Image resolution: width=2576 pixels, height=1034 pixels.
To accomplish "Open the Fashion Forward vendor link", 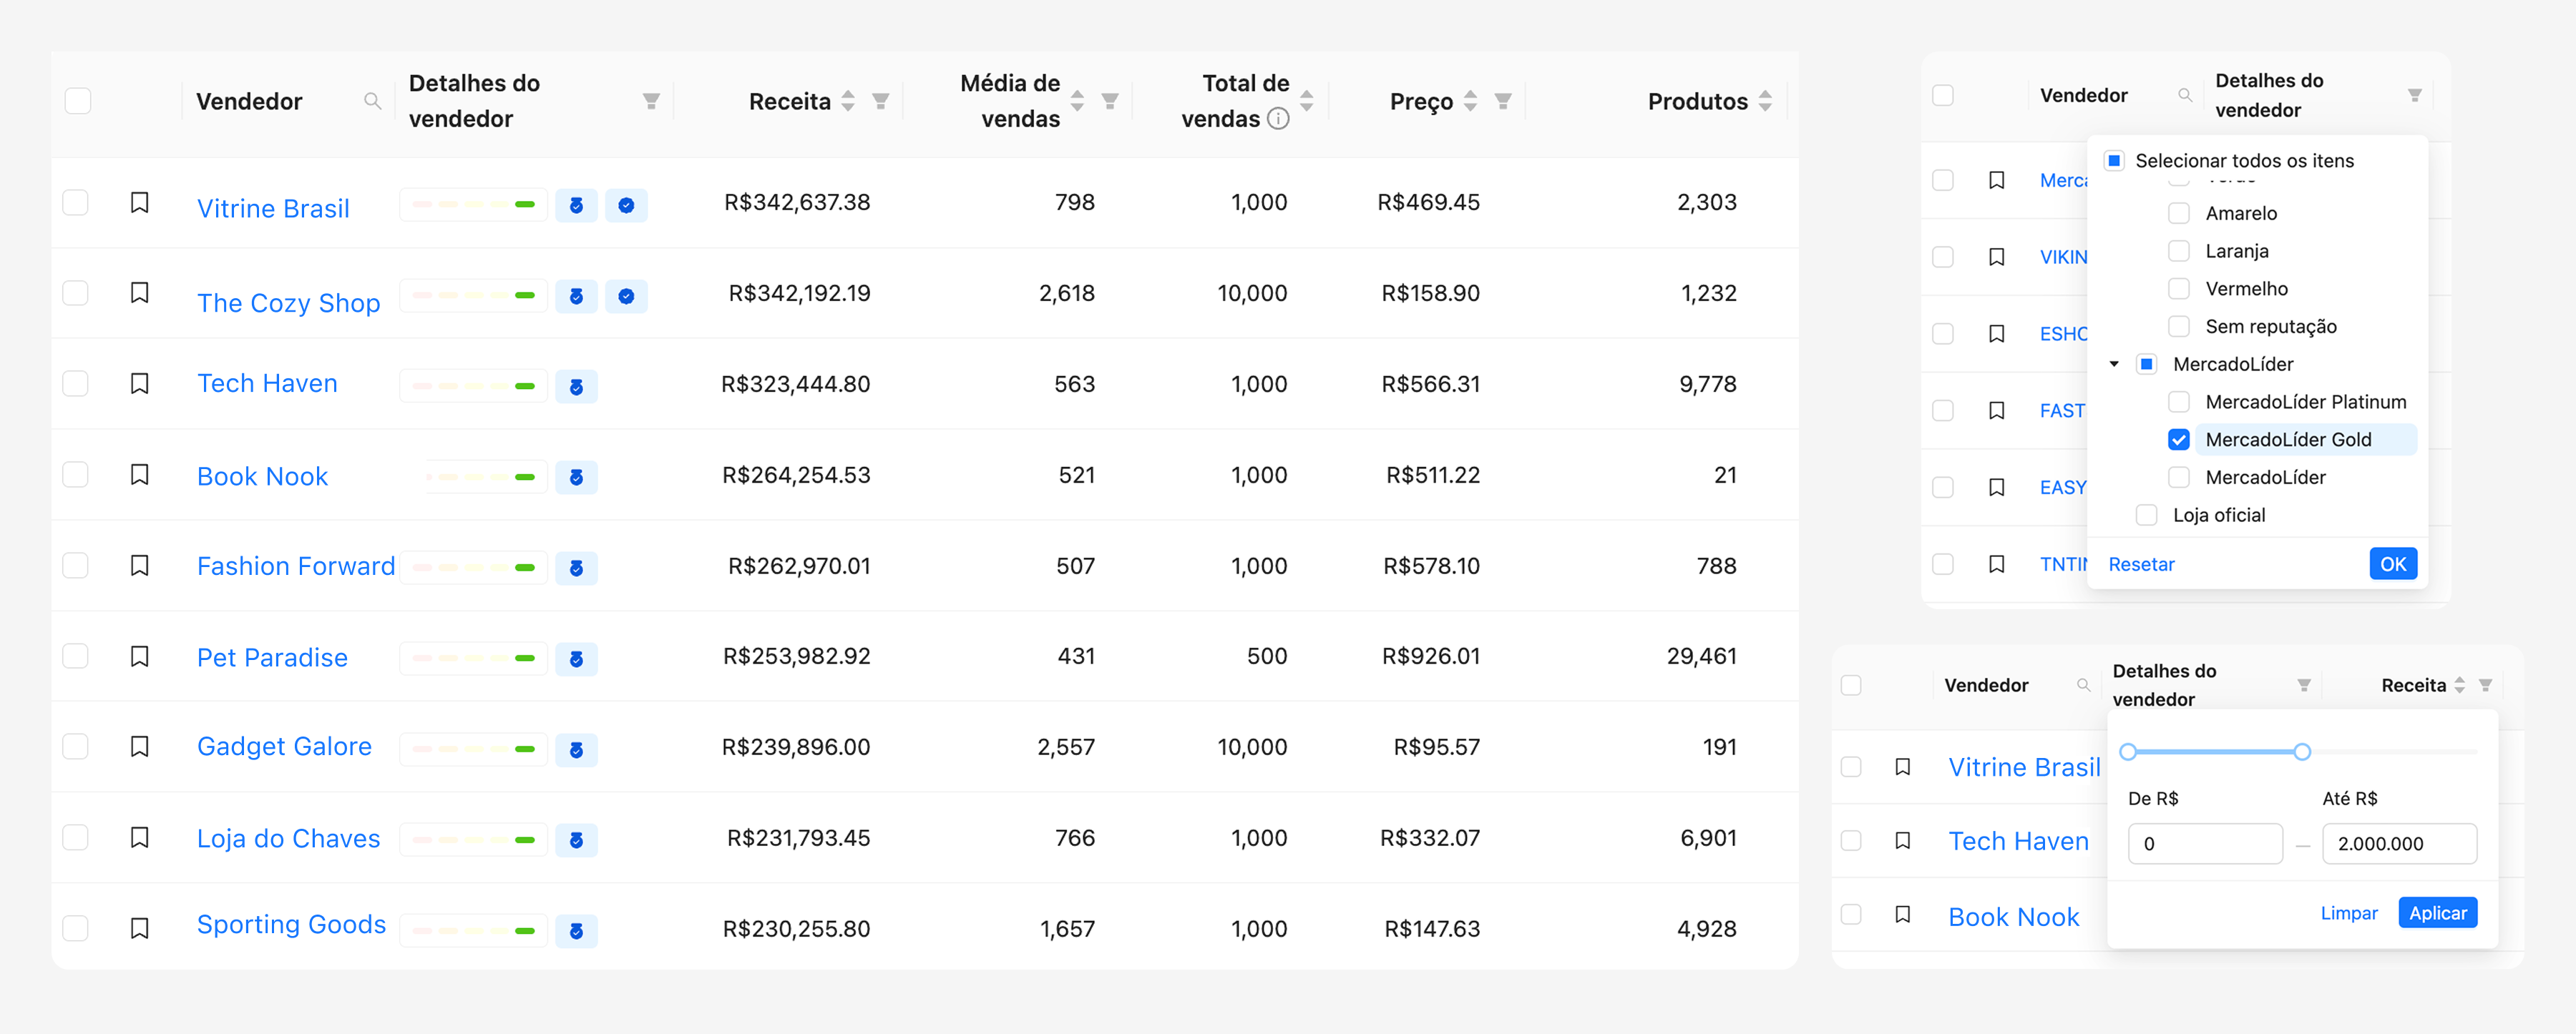I will click(296, 566).
